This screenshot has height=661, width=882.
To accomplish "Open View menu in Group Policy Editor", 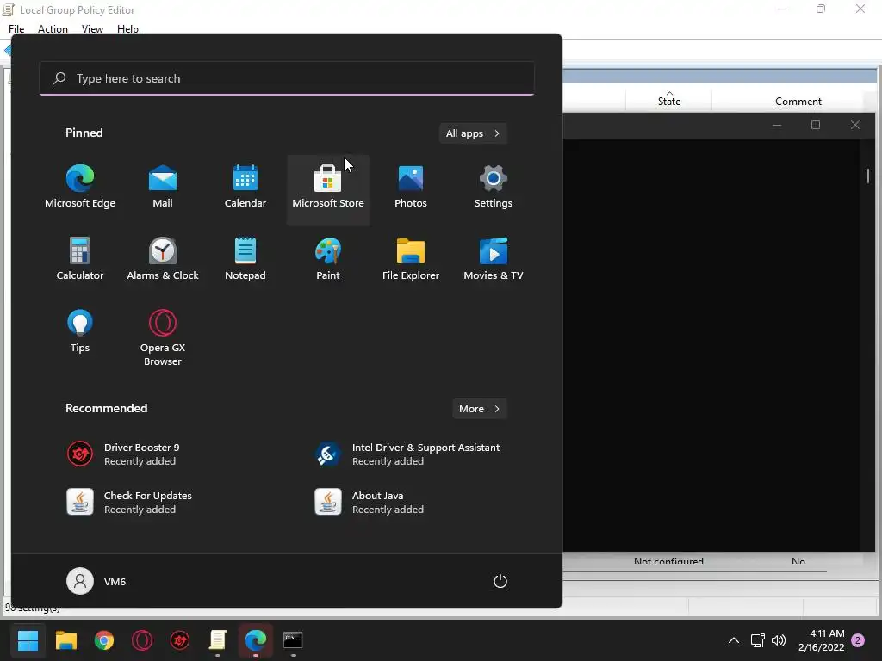I will (x=92, y=28).
